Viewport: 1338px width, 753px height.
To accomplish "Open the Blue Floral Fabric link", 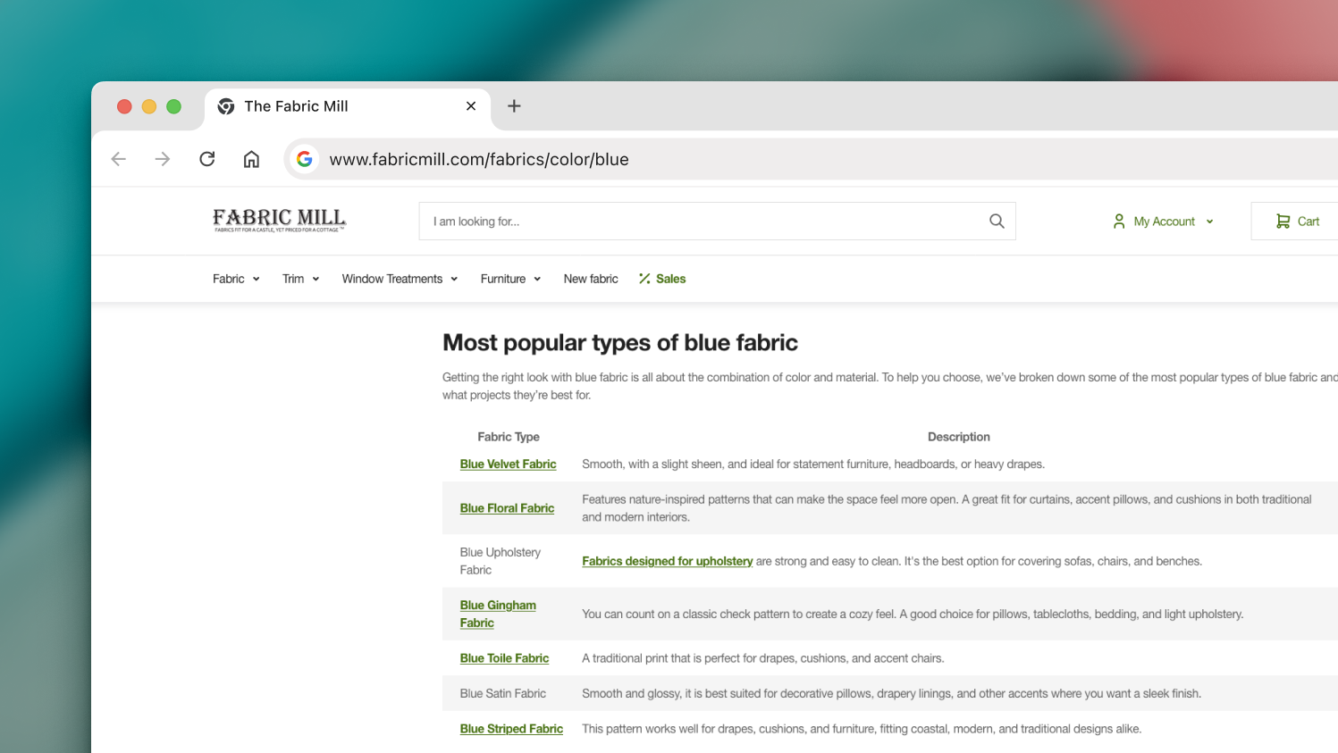I will tap(507, 508).
